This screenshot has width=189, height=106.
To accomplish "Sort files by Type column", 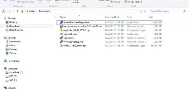I will [x=130, y=17].
